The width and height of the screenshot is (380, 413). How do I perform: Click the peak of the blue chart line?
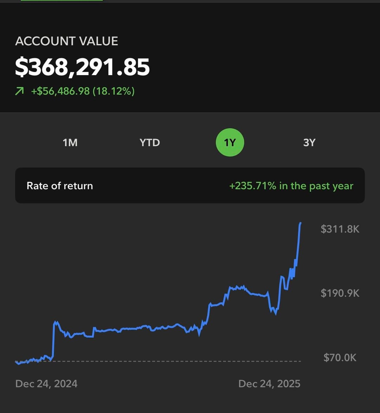pyautogui.click(x=300, y=223)
